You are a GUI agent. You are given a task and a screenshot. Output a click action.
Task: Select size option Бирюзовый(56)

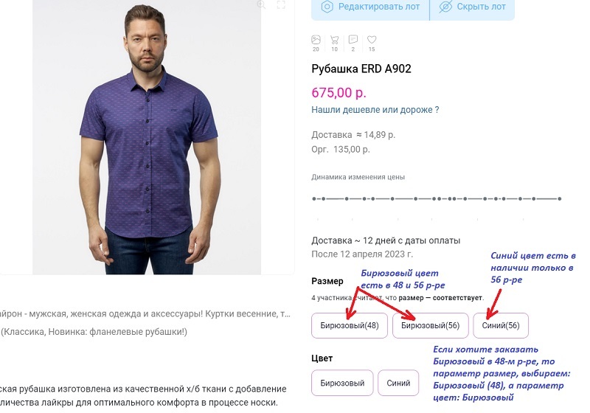coord(431,325)
